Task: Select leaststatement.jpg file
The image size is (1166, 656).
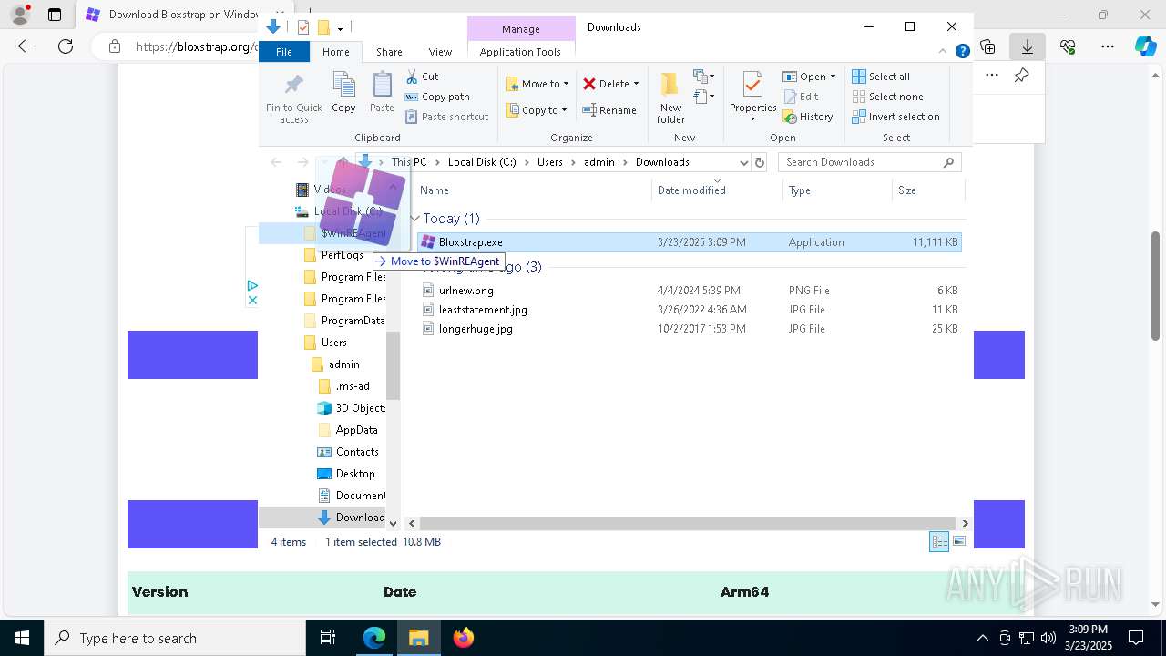Action: pos(689,310)
